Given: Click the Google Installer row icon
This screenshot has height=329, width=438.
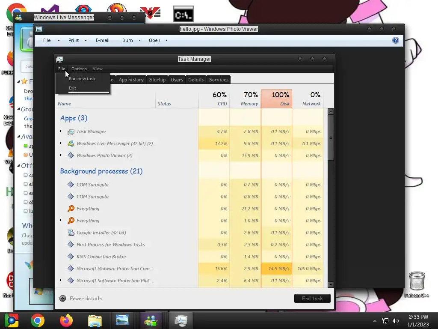Looking at the screenshot, I should tap(71, 233).
